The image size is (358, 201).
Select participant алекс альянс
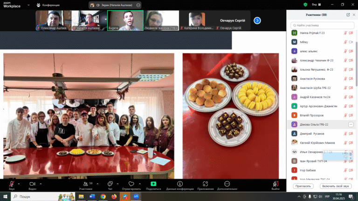[x=322, y=51]
